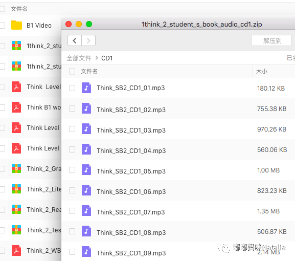Select file name Think_SB2_CD1_06.mp3
The width and height of the screenshot is (295, 261).
pos(131,192)
